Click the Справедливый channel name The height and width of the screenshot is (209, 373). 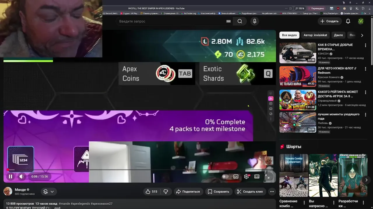click(x=327, y=101)
